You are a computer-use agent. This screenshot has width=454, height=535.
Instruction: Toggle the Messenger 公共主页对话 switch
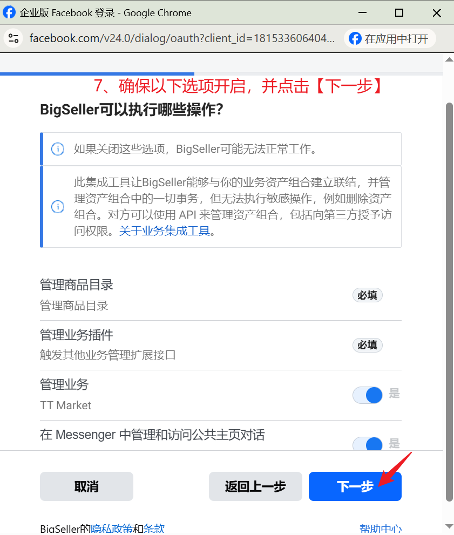click(x=368, y=444)
